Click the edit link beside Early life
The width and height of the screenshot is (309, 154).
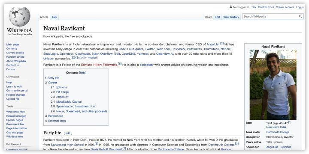click(x=68, y=133)
